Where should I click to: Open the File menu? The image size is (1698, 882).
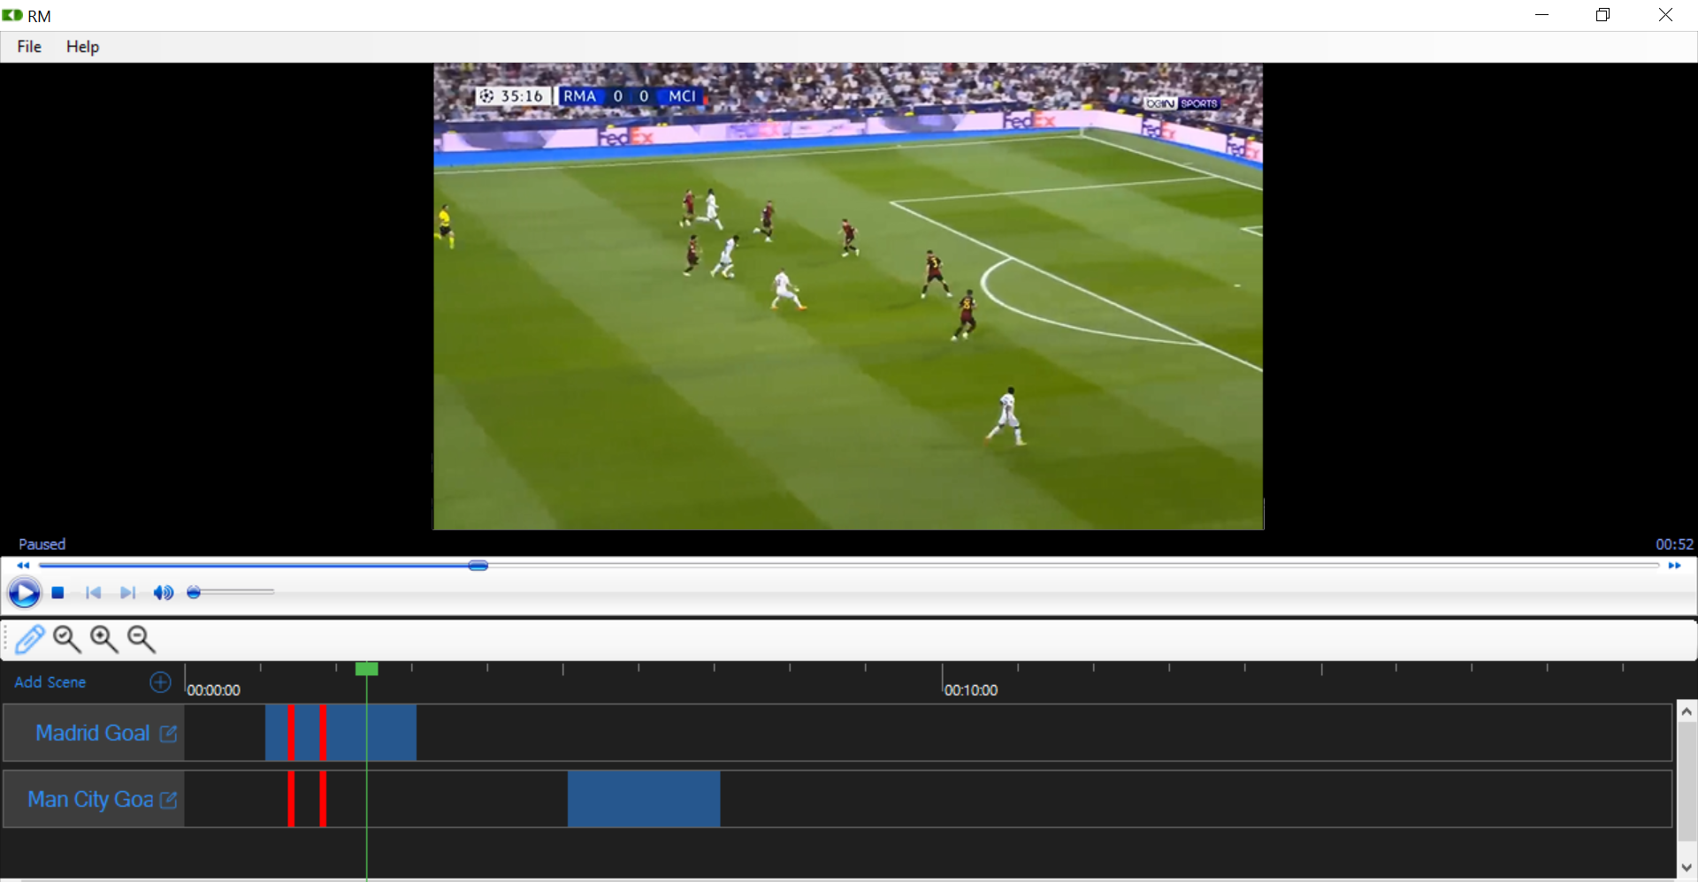tap(29, 47)
